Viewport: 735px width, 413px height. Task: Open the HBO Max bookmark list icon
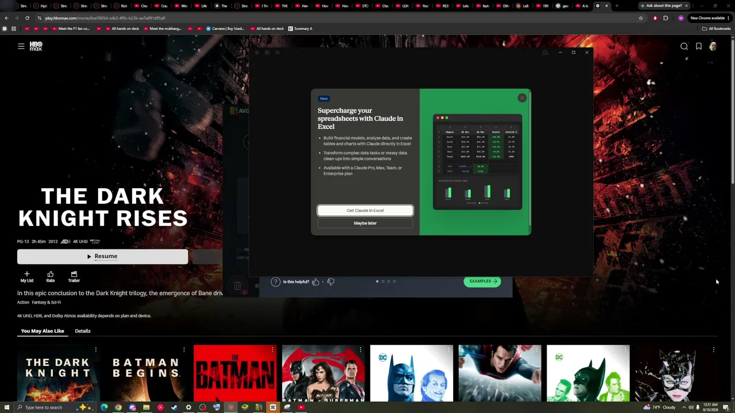pos(699,46)
